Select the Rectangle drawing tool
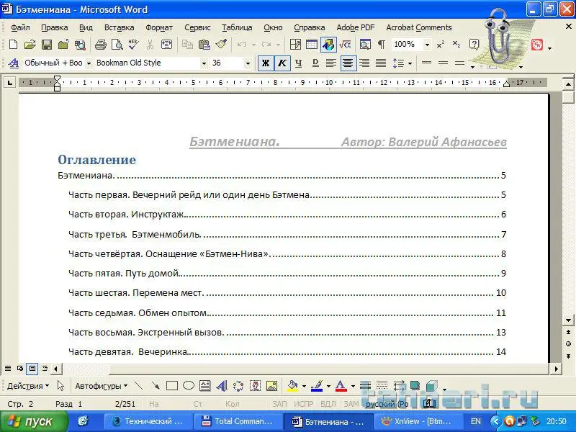Viewport: 576px width, 432px height. 171,386
